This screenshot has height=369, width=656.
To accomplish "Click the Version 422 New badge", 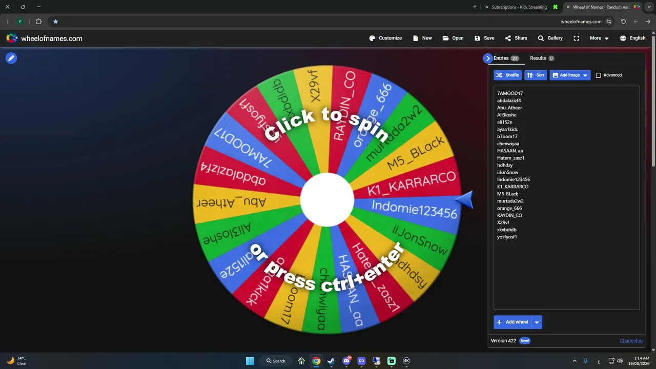I will (x=524, y=341).
